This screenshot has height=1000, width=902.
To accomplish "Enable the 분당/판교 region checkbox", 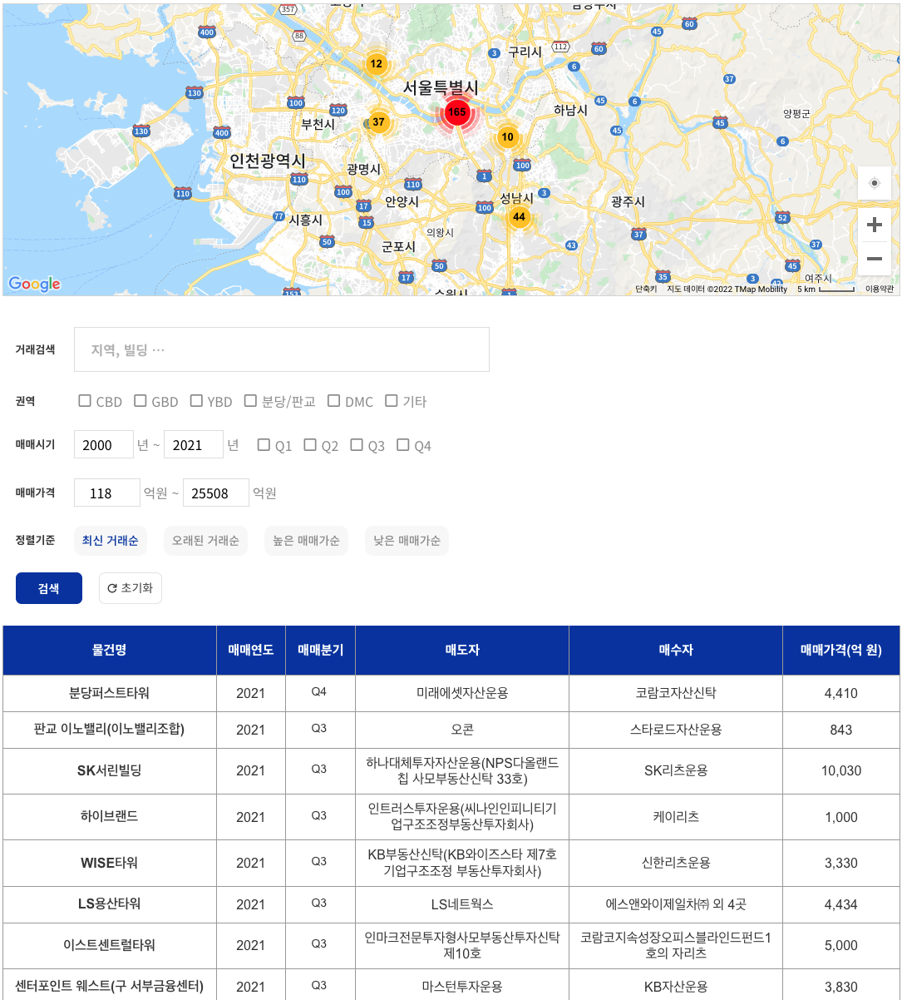I will (250, 401).
